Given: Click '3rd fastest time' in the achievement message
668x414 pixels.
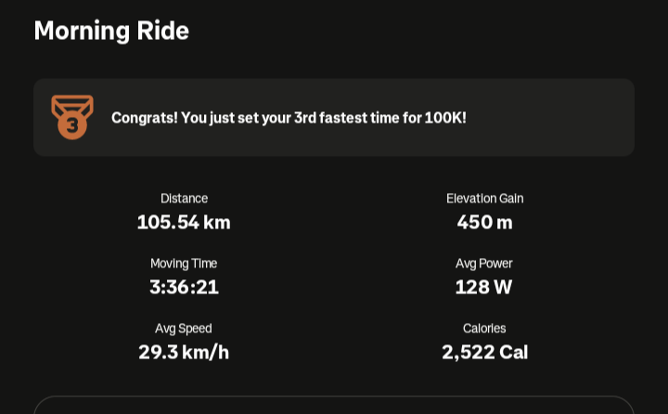Looking at the screenshot, I should [346, 118].
